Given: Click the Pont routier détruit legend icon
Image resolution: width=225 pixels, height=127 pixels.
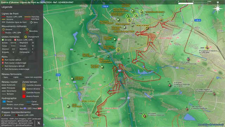Looking at the screenshot, I should click(3, 60).
